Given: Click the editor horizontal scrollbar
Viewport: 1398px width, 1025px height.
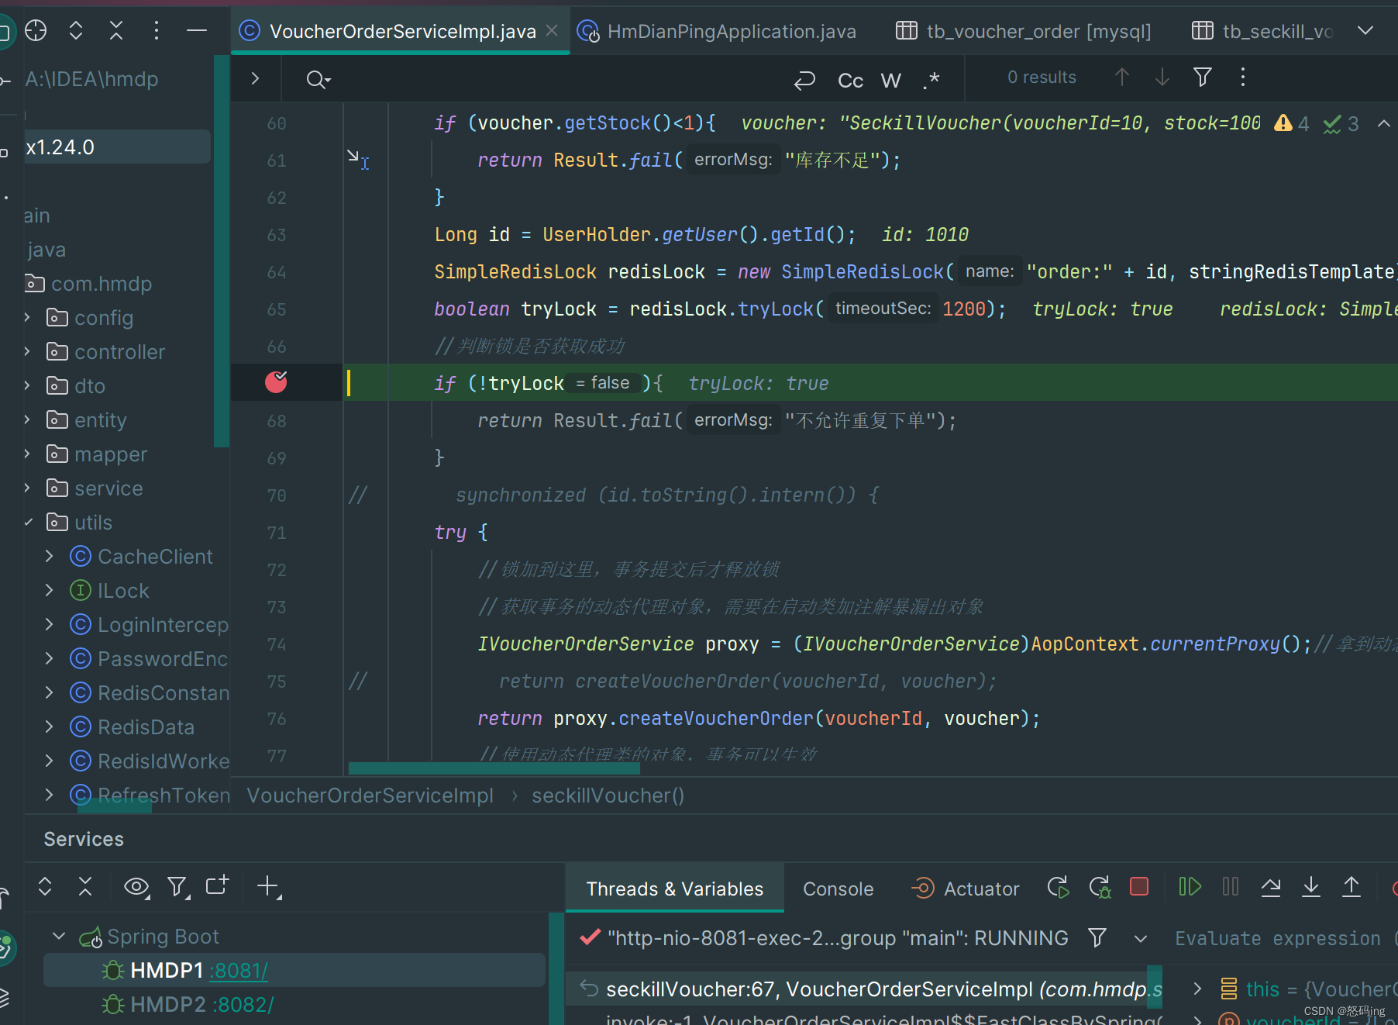Looking at the screenshot, I should point(494,768).
